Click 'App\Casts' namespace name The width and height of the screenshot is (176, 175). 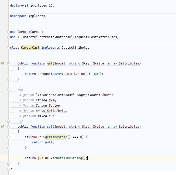(37, 16)
